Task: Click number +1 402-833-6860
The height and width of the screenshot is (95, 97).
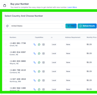Action: [18, 61]
